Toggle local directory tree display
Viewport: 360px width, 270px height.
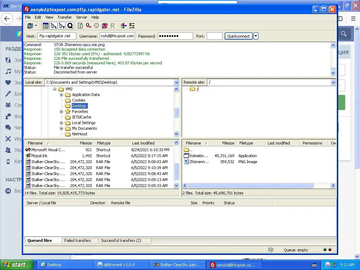pos(54,26)
